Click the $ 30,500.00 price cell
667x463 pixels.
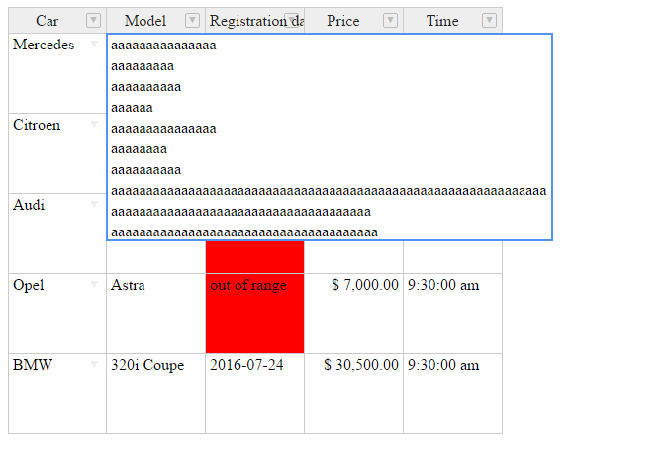354,394
